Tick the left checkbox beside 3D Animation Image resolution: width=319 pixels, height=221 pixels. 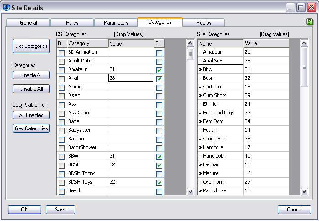[x=61, y=53]
